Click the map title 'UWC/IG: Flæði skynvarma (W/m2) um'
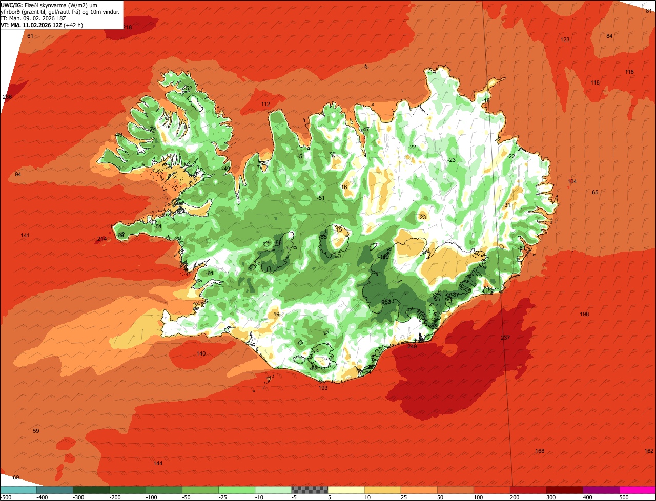 49,5
